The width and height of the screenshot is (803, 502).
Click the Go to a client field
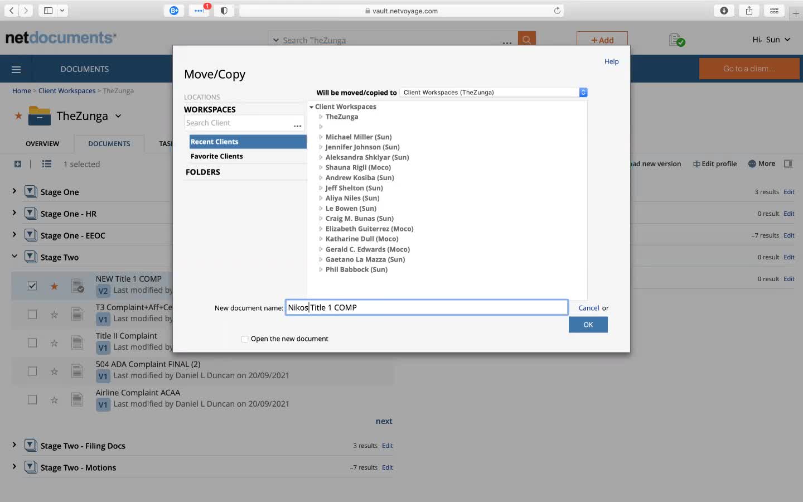point(749,69)
